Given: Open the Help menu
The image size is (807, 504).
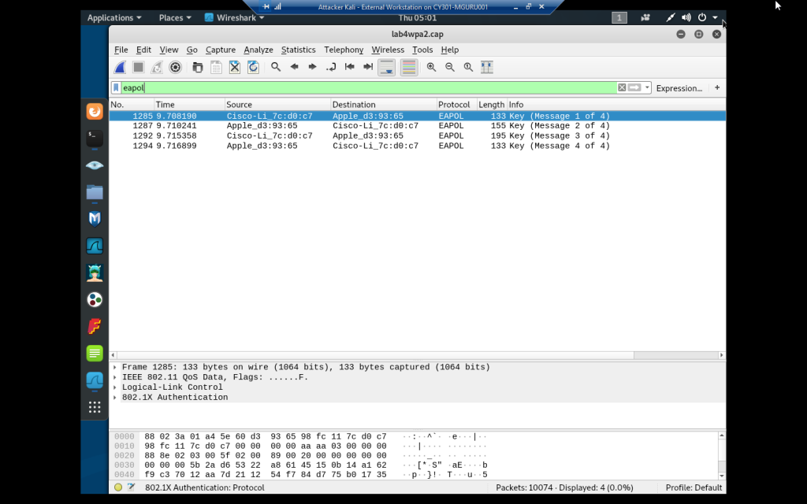Looking at the screenshot, I should tap(450, 50).
